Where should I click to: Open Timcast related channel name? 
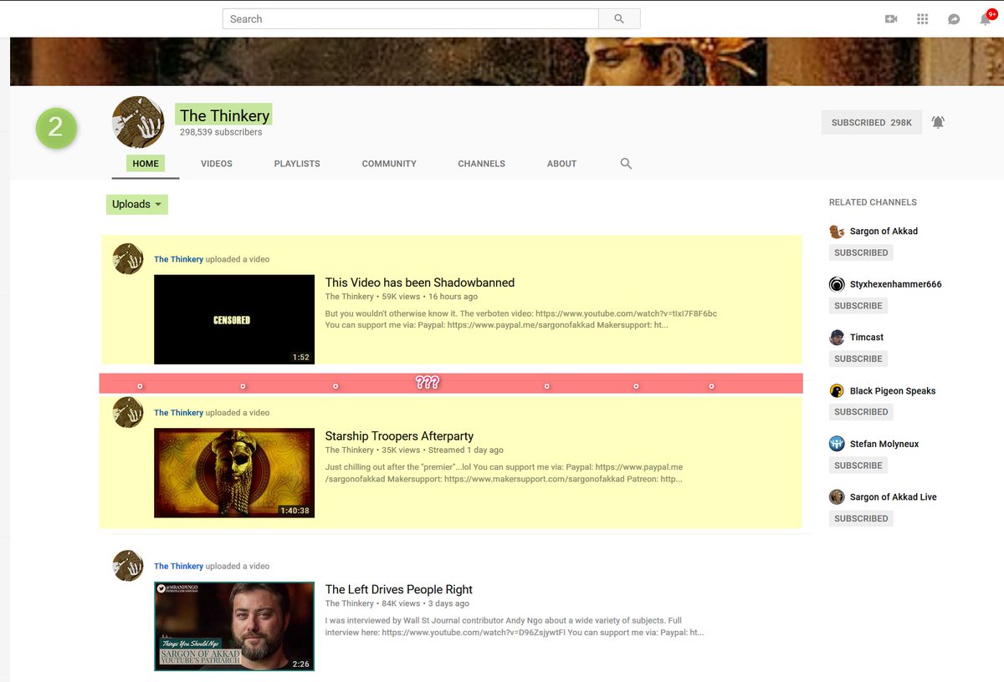pyautogui.click(x=867, y=338)
